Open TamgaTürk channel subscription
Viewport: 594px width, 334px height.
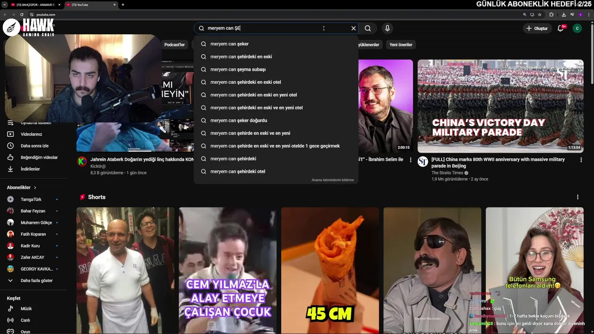(31, 199)
